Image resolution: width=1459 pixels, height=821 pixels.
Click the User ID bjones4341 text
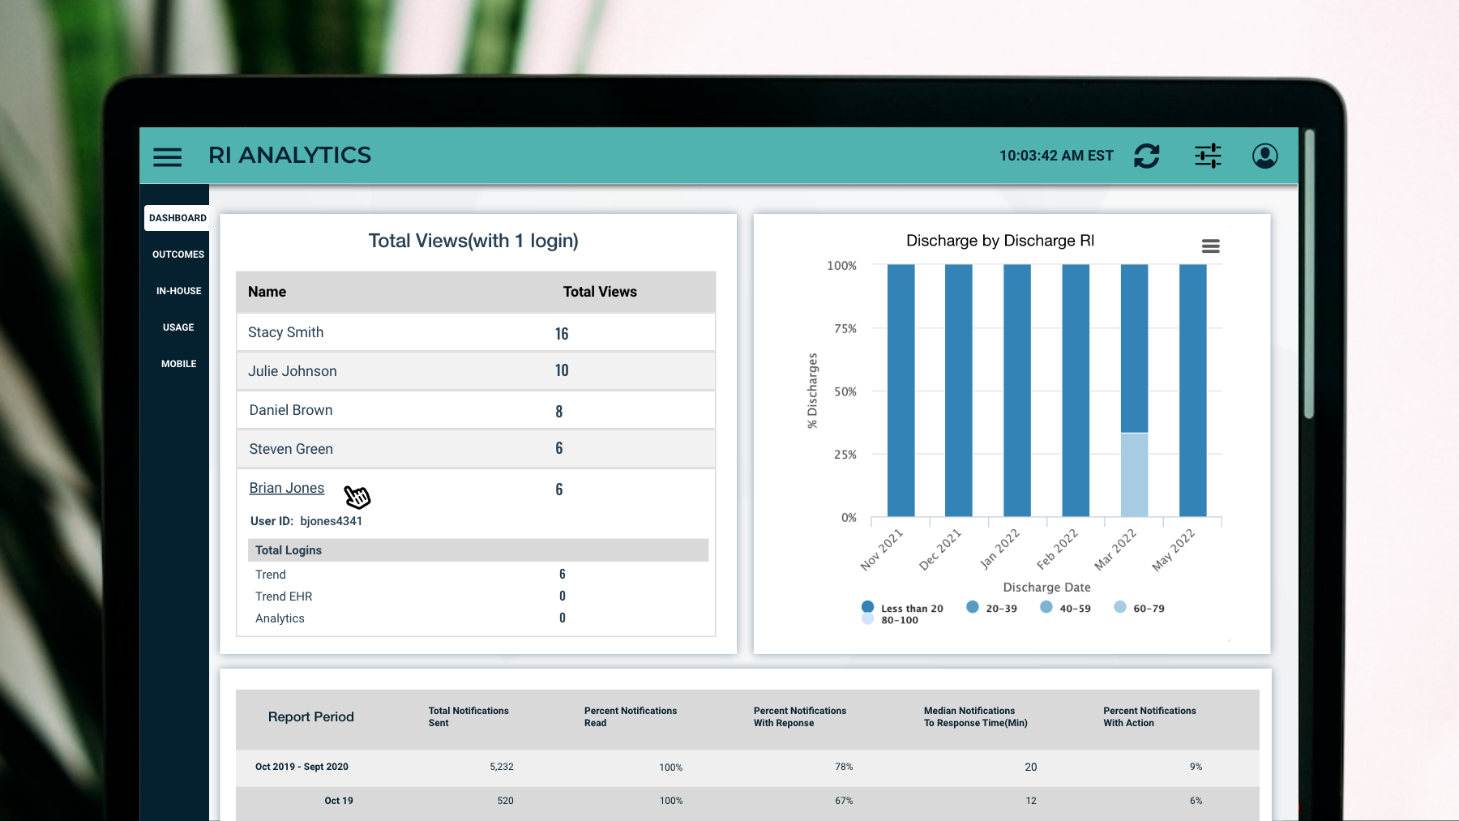pos(306,521)
